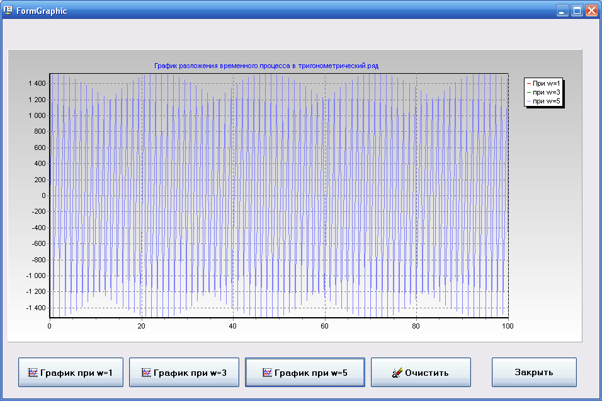Clear the chart with Очистить
Viewport: 602px width, 401px height.
click(421, 372)
